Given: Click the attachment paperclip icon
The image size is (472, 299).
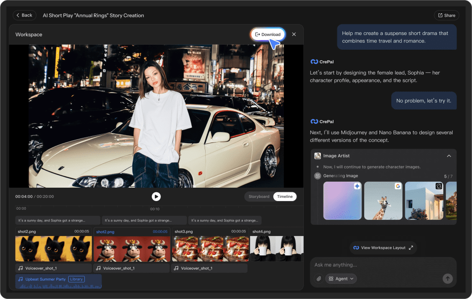Looking at the screenshot, I should pyautogui.click(x=319, y=278).
